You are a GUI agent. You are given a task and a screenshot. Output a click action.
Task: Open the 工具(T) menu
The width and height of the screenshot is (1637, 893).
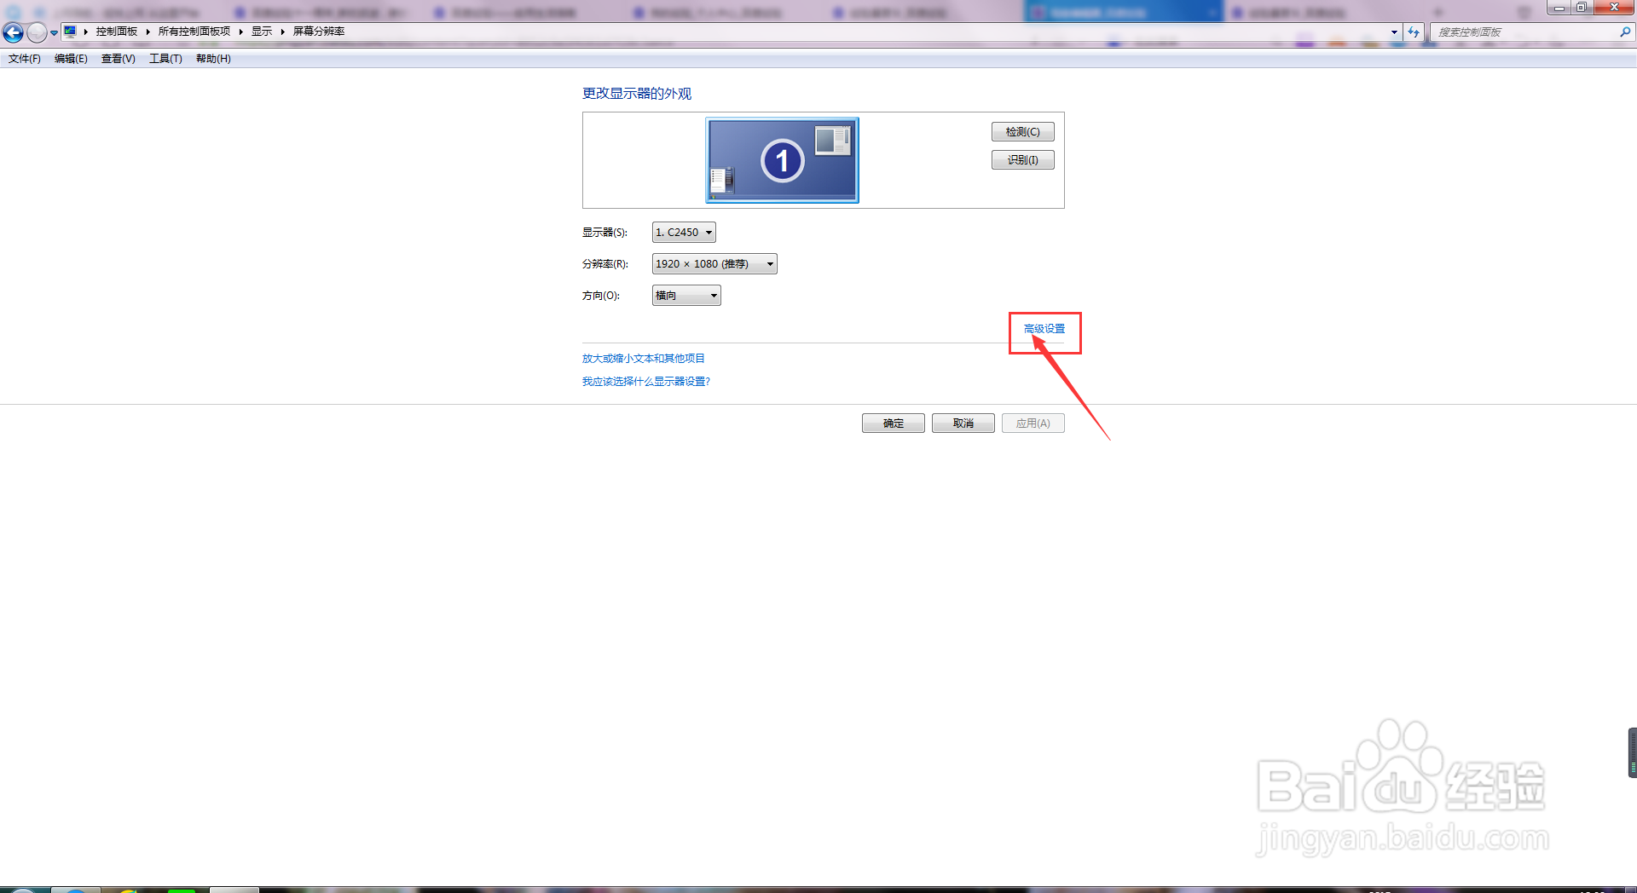click(165, 59)
